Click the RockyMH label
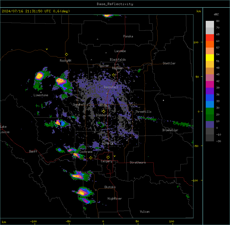 (x=65, y=60)
